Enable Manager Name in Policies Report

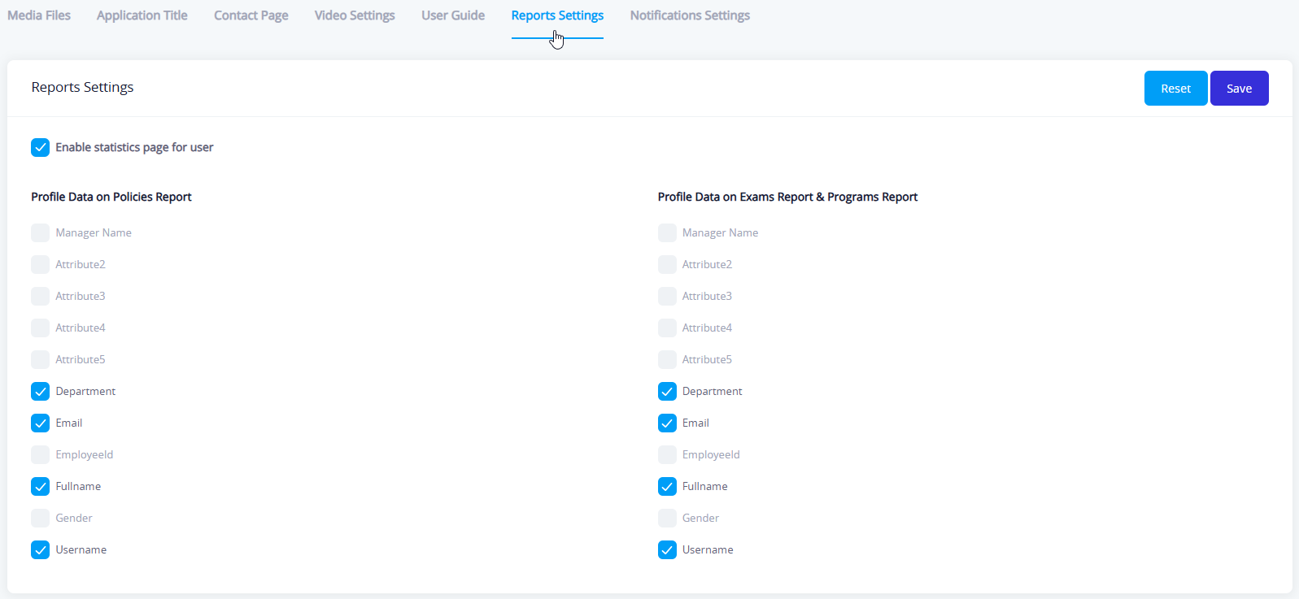pyautogui.click(x=41, y=233)
